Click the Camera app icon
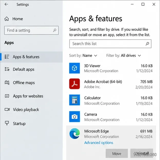Screen dimensions: 160x160 [x=74, y=117]
